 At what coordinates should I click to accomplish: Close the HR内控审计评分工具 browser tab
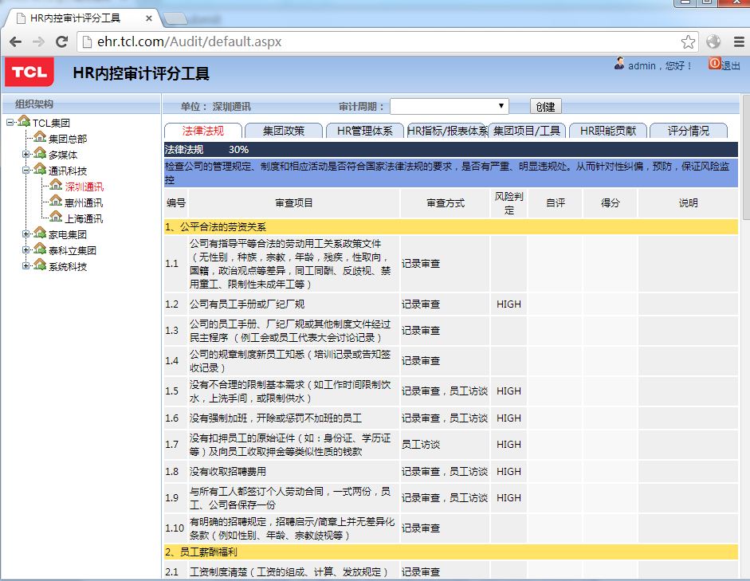click(x=149, y=18)
